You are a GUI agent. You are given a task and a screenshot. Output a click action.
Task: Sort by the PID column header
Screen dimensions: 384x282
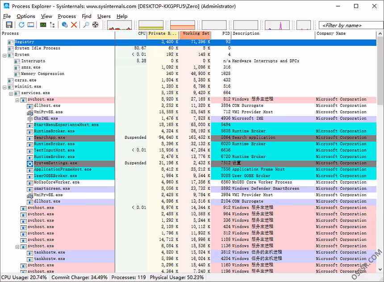[x=221, y=35]
